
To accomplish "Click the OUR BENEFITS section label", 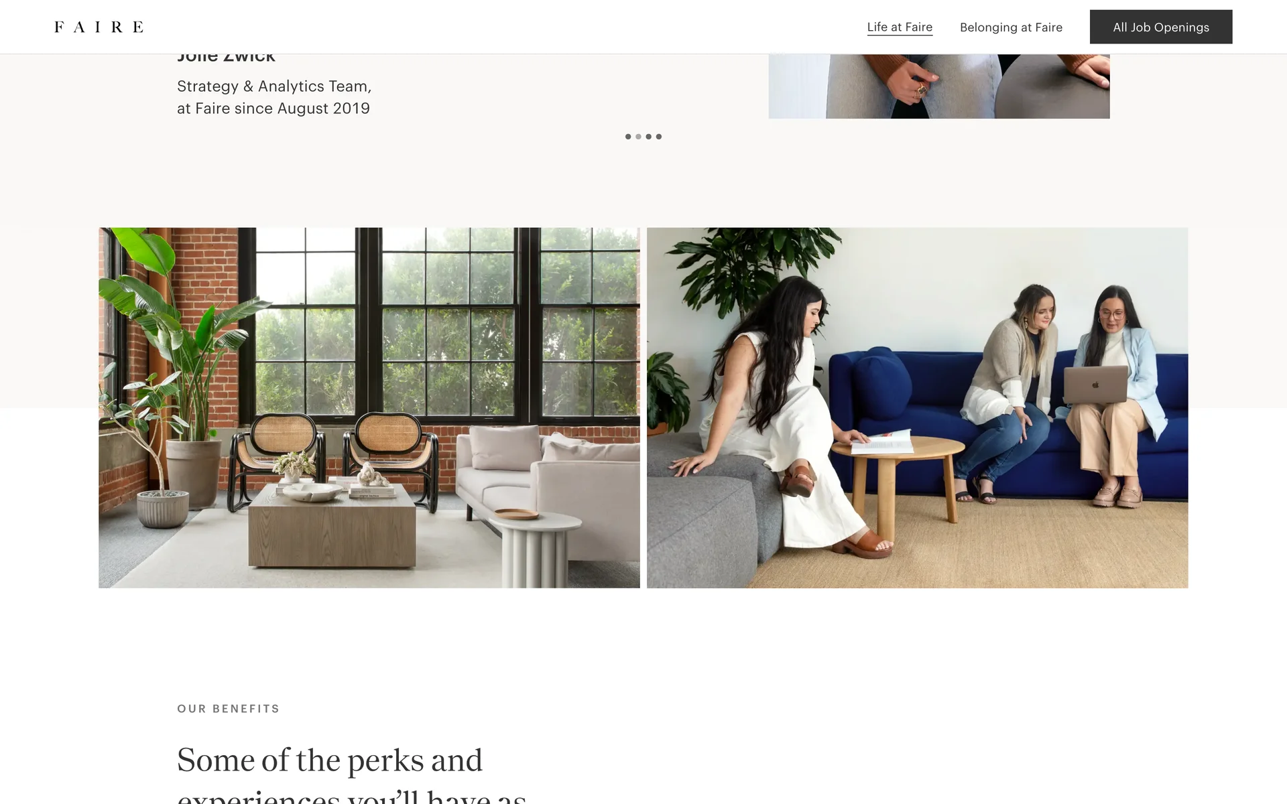I will pos(228,709).
